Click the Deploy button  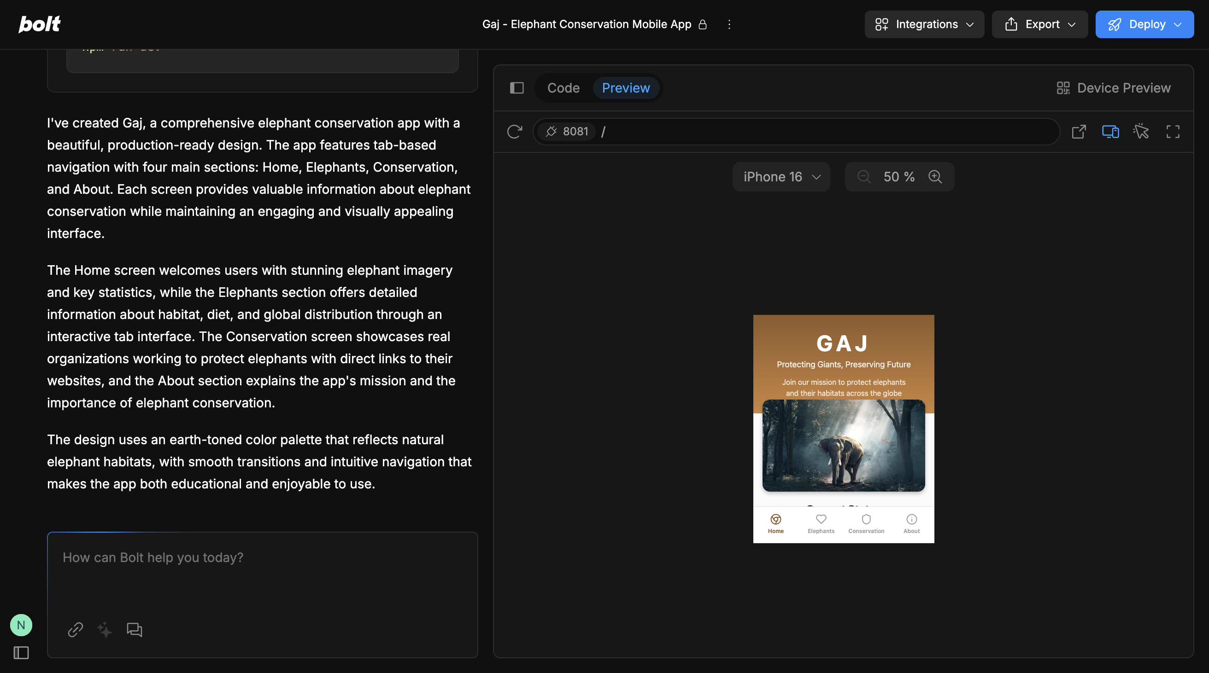pyautogui.click(x=1144, y=24)
